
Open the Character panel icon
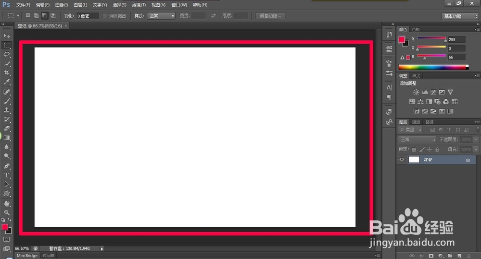389,87
